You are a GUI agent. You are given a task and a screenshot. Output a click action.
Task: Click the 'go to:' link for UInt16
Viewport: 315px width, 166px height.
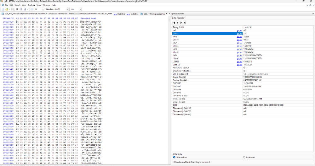[239, 40]
